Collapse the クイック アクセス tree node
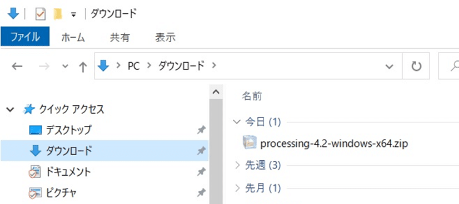Image resolution: width=459 pixels, height=204 pixels. pyautogui.click(x=10, y=110)
